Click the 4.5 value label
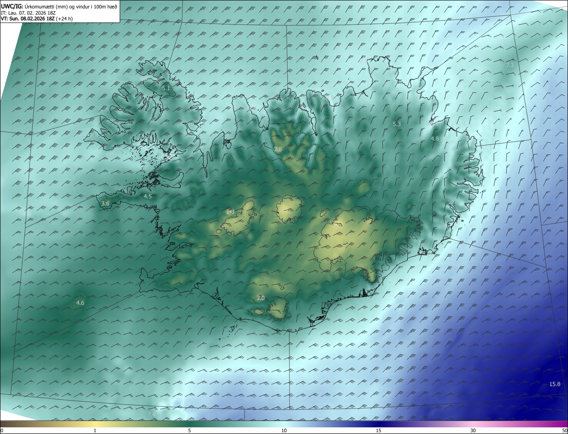The width and height of the screenshot is (568, 434). (148, 196)
